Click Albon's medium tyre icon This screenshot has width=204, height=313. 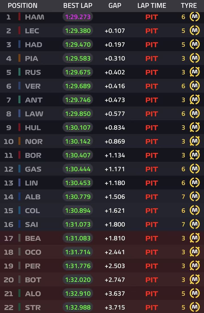coord(195,196)
